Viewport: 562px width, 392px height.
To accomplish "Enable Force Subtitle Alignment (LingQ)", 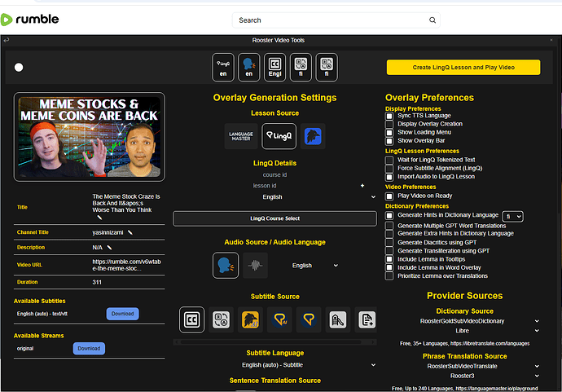I will pyautogui.click(x=389, y=169).
